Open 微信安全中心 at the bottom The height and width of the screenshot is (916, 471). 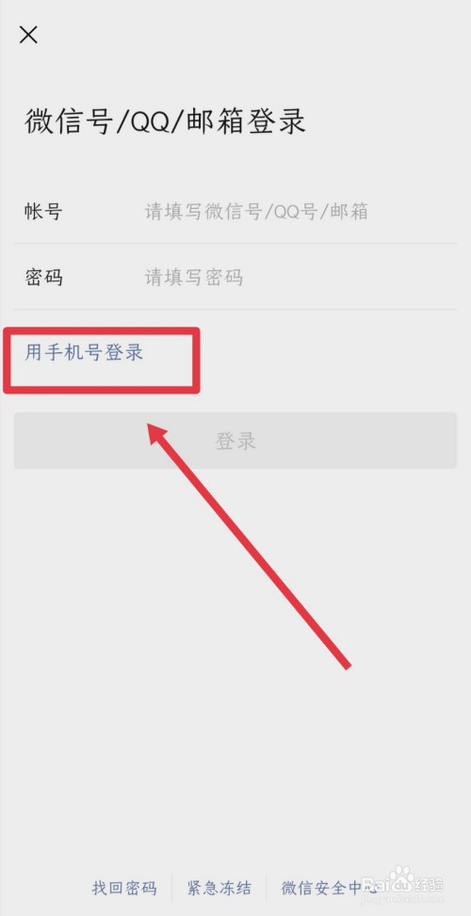(x=330, y=889)
